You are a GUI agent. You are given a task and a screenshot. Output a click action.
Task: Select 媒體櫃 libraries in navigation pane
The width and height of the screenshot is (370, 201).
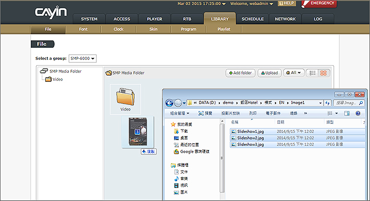pos(180,165)
